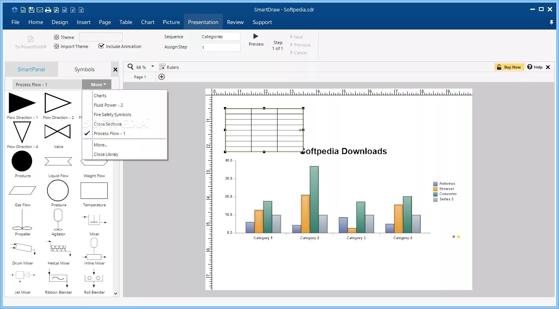Open Help from the canvas toolbar
The height and width of the screenshot is (309, 559).
pos(535,67)
